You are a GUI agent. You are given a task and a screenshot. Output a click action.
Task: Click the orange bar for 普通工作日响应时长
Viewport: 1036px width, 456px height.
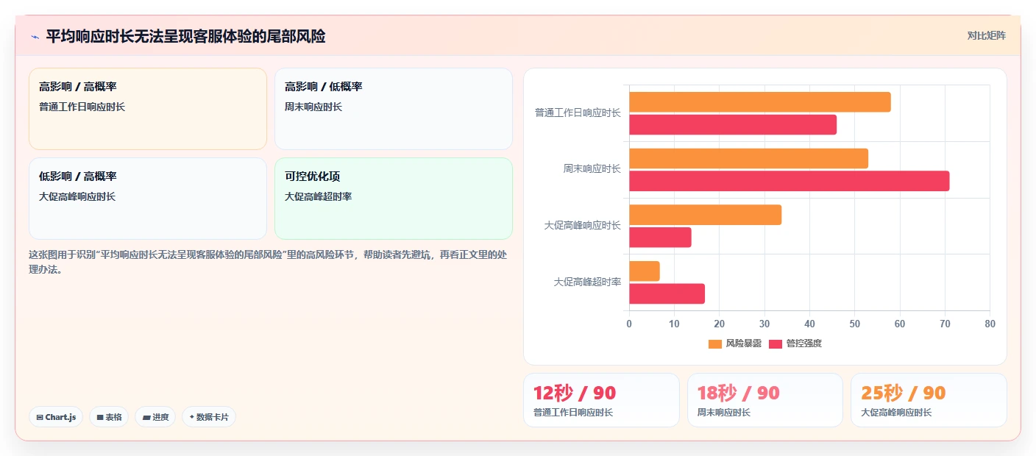click(x=760, y=102)
